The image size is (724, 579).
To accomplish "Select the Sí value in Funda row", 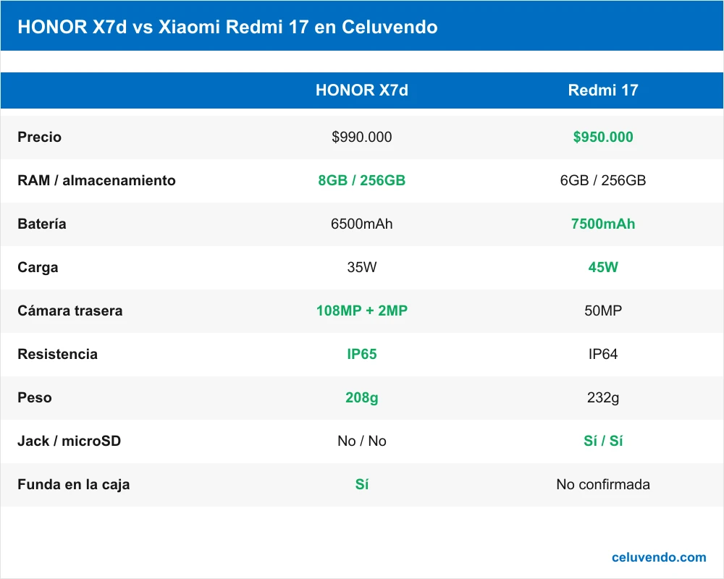I will [x=361, y=484].
